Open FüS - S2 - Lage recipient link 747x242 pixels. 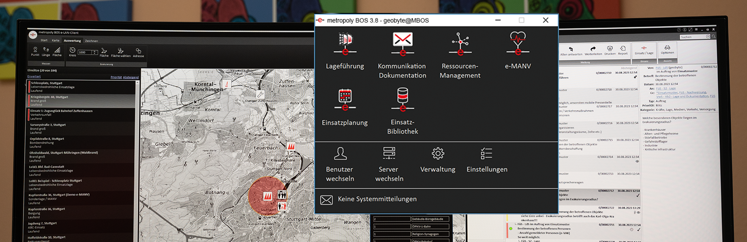click(x=666, y=88)
